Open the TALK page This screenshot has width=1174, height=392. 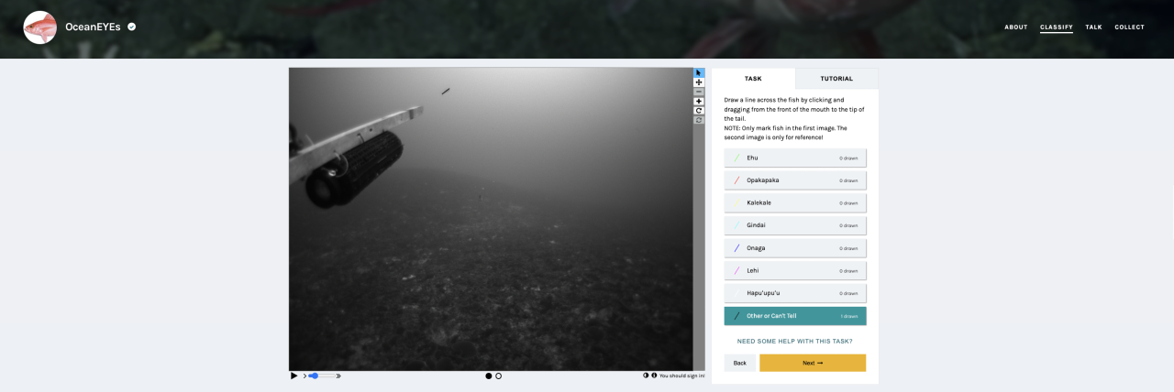[1093, 27]
